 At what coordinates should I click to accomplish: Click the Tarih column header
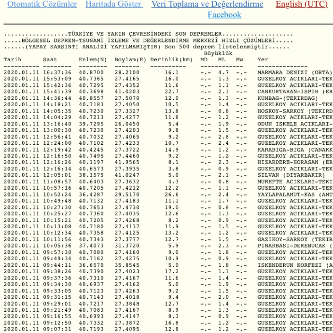13,60
